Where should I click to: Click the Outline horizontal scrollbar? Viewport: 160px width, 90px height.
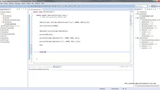click(x=147, y=85)
